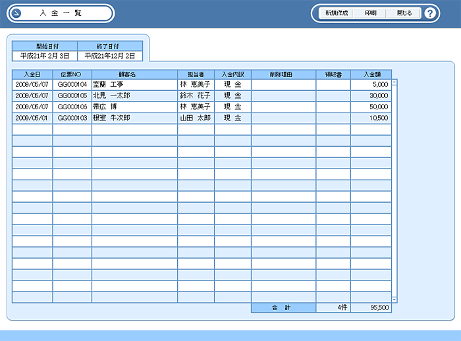Click the 顧客名 column header
The image size is (461, 341).
[134, 74]
